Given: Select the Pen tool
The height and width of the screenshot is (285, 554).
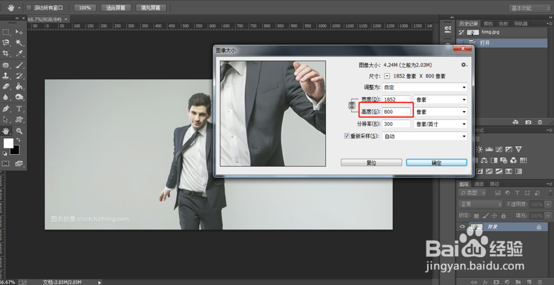Looking at the screenshot, I should click(x=6, y=108).
